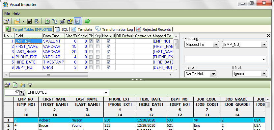Click the record count field showing 42

tap(12, 92)
